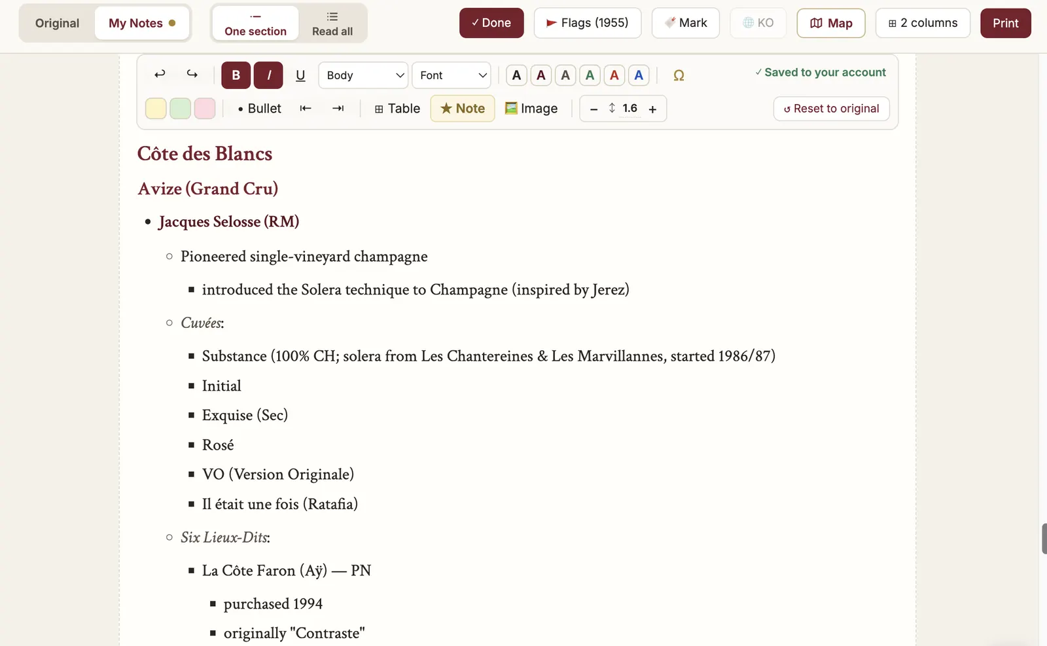Click 'originally "Contraste"' bullet
This screenshot has height=646, width=1047.
pos(294,634)
